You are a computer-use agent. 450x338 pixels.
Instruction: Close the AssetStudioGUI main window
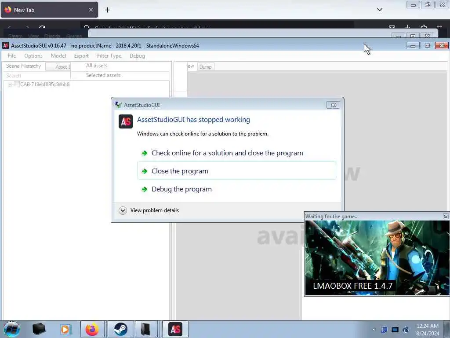click(442, 45)
